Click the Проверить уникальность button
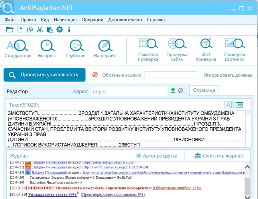 44,75
